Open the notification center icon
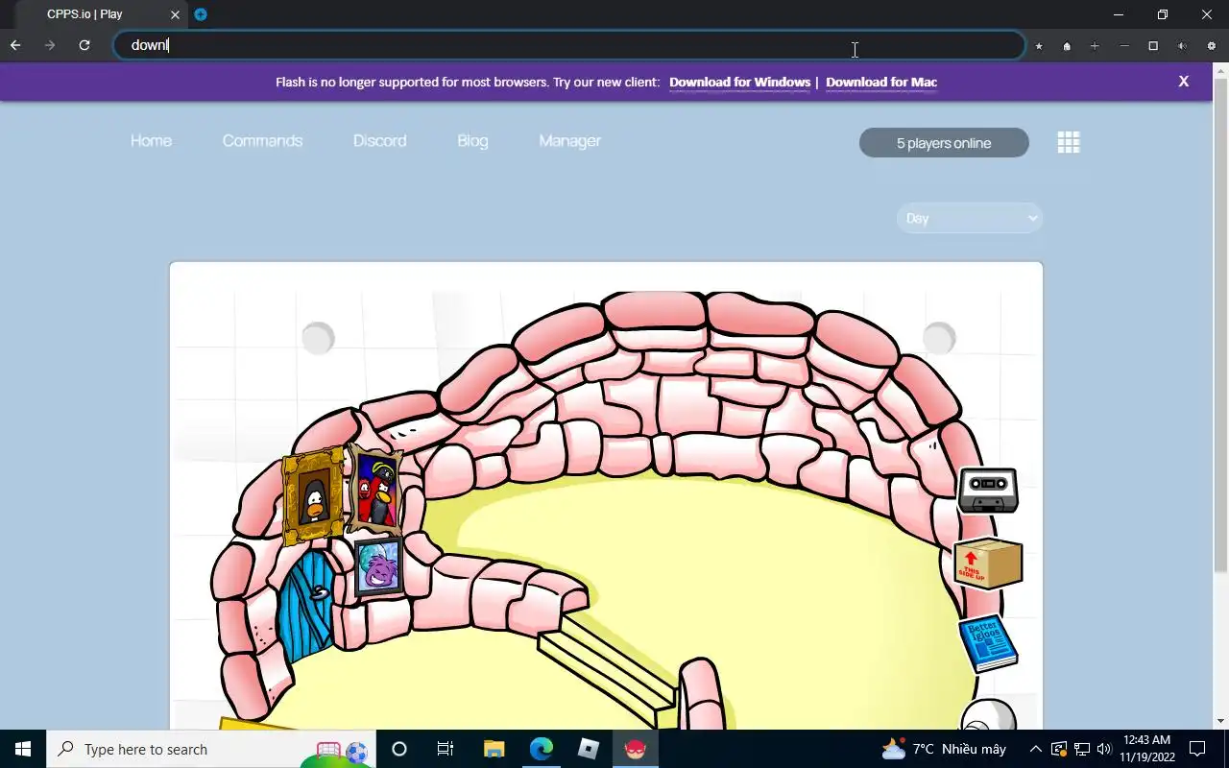The width and height of the screenshot is (1229, 768). pos(1197,749)
